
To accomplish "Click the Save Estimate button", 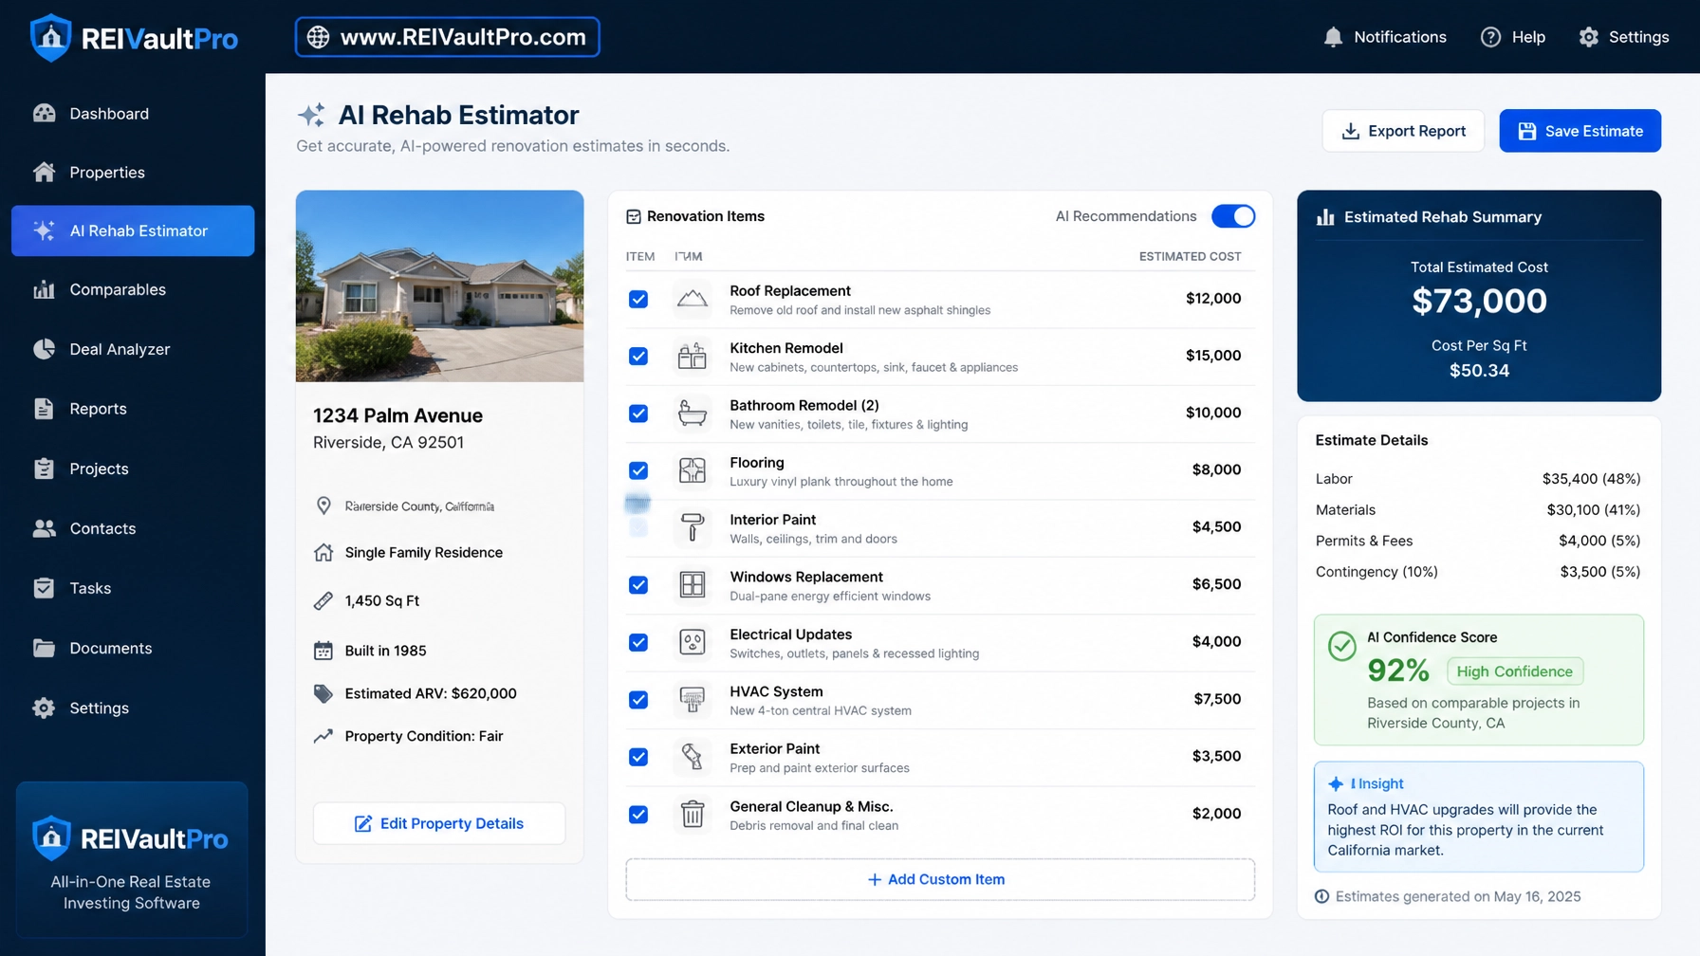I will click(x=1580, y=131).
